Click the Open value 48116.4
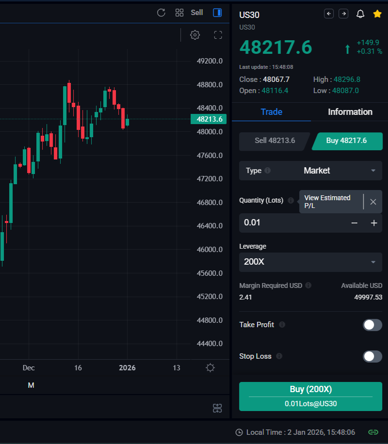 coord(275,91)
